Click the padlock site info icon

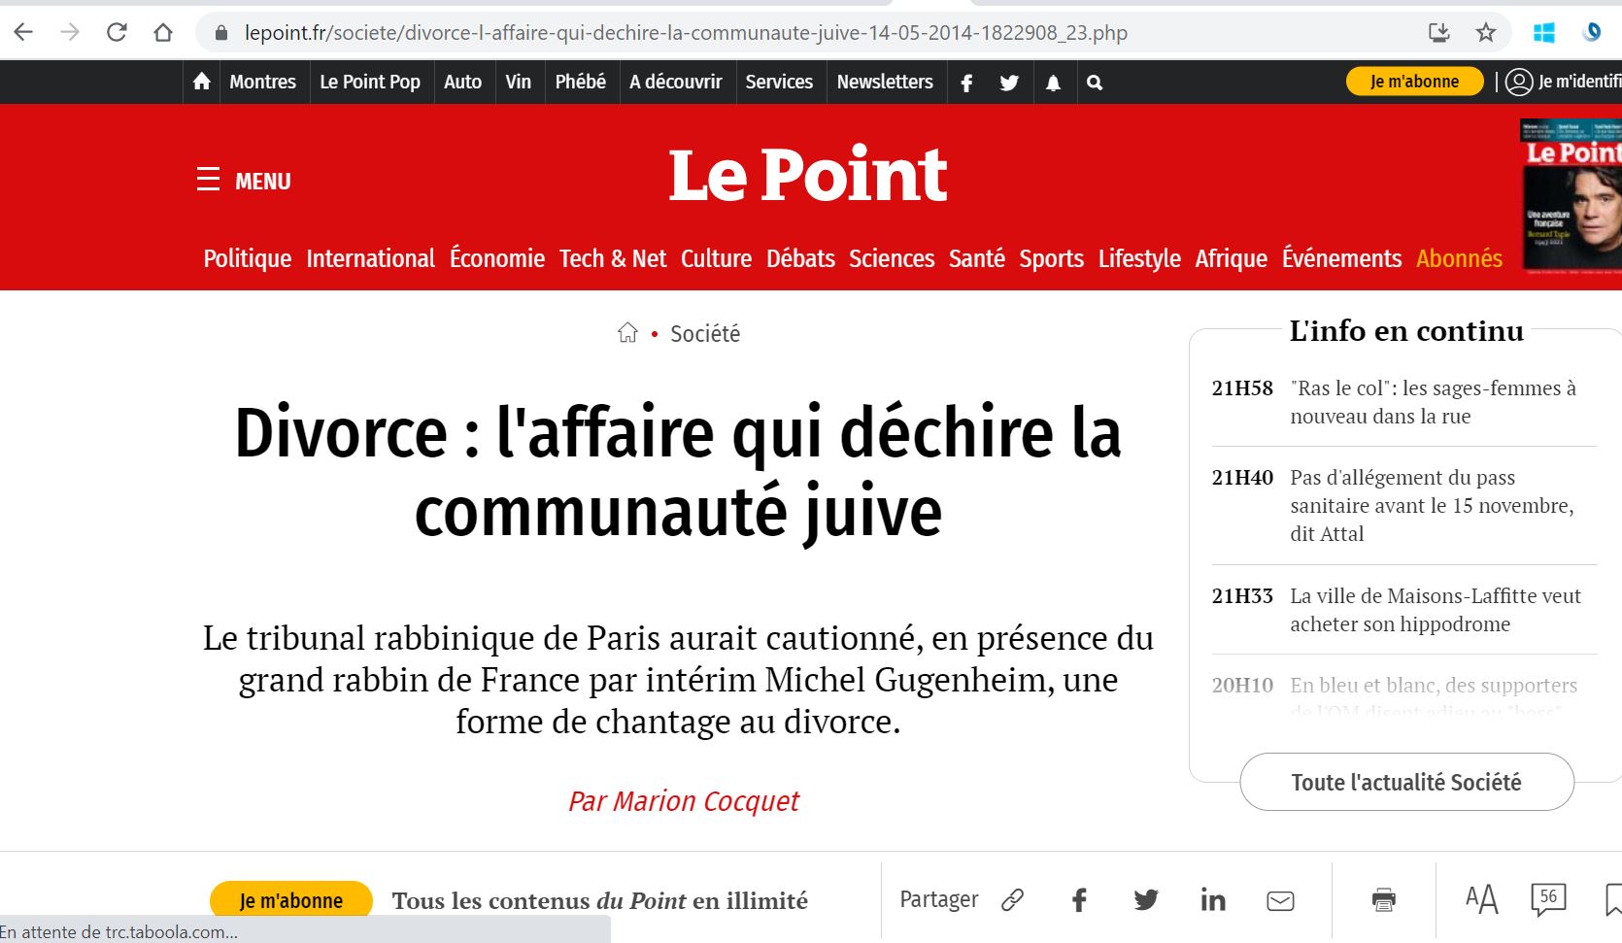click(x=221, y=33)
